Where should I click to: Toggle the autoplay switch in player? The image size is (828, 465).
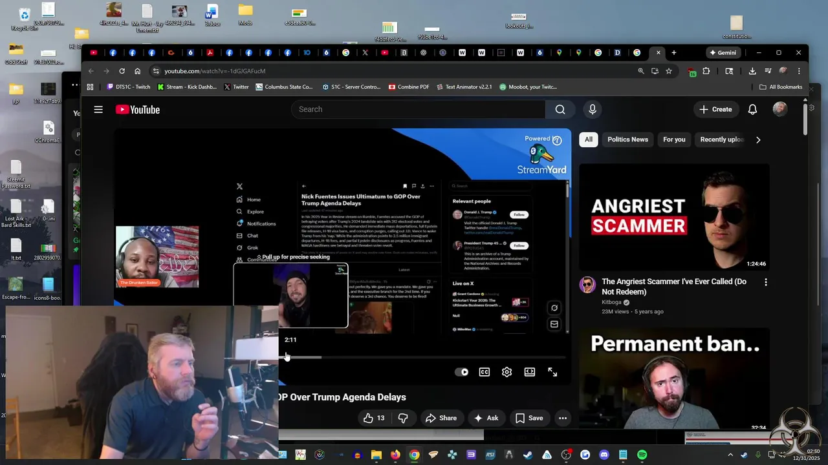pos(461,372)
